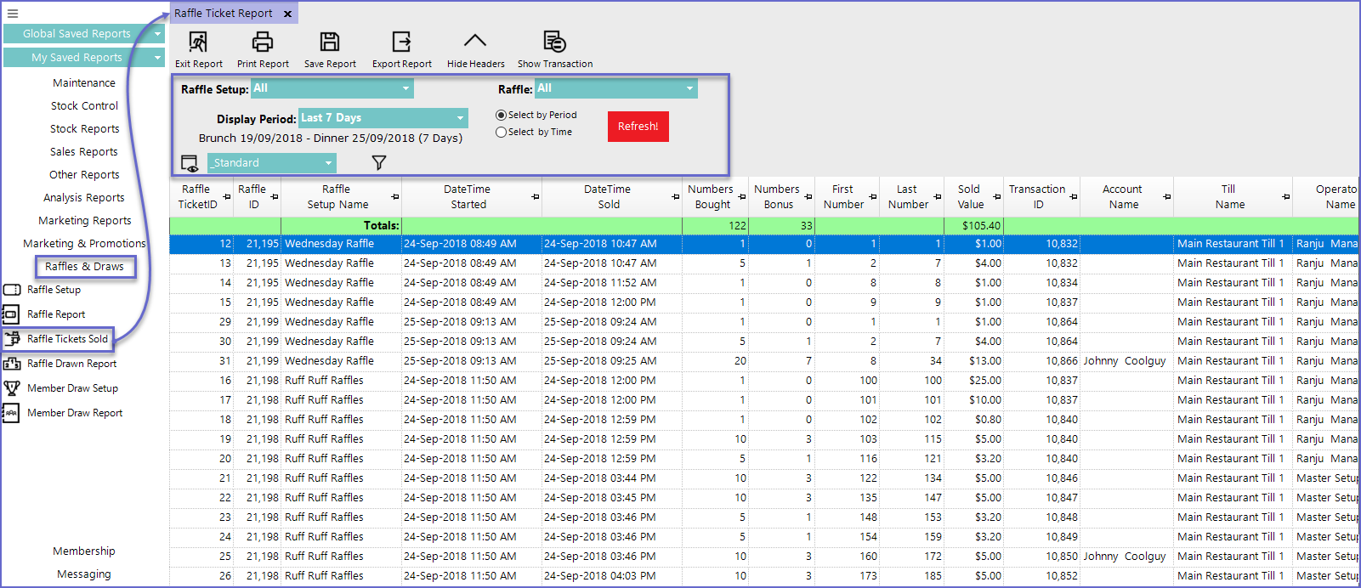Open the Stock Reports menu item

84,129
